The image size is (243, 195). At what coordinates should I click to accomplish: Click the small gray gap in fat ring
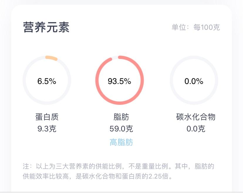(115, 58)
